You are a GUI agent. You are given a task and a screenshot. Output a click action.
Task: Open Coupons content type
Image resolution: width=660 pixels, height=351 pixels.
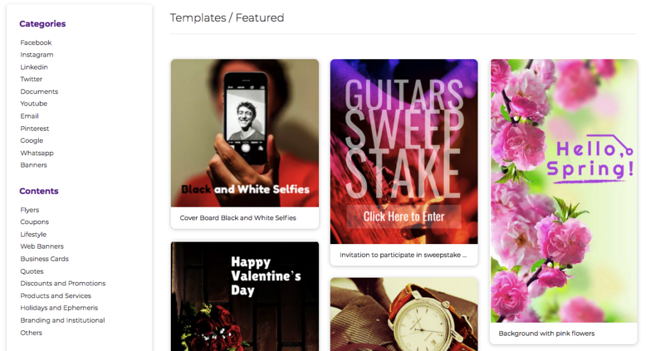(x=35, y=222)
